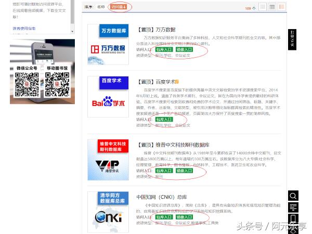Image resolution: width=312 pixels, height=234 pixels.
Task: Click 镜像入口 for 中国知网 CNKI
Action: tap(184, 217)
